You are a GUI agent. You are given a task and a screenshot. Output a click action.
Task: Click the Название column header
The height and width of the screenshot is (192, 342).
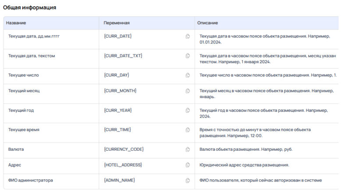coord(16,23)
